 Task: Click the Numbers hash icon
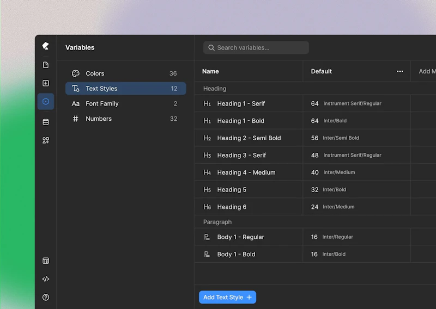75,119
